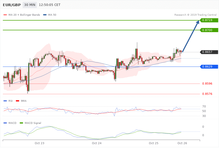
Task: Click the 0.8719 resistance price tag
Action: (209, 20)
